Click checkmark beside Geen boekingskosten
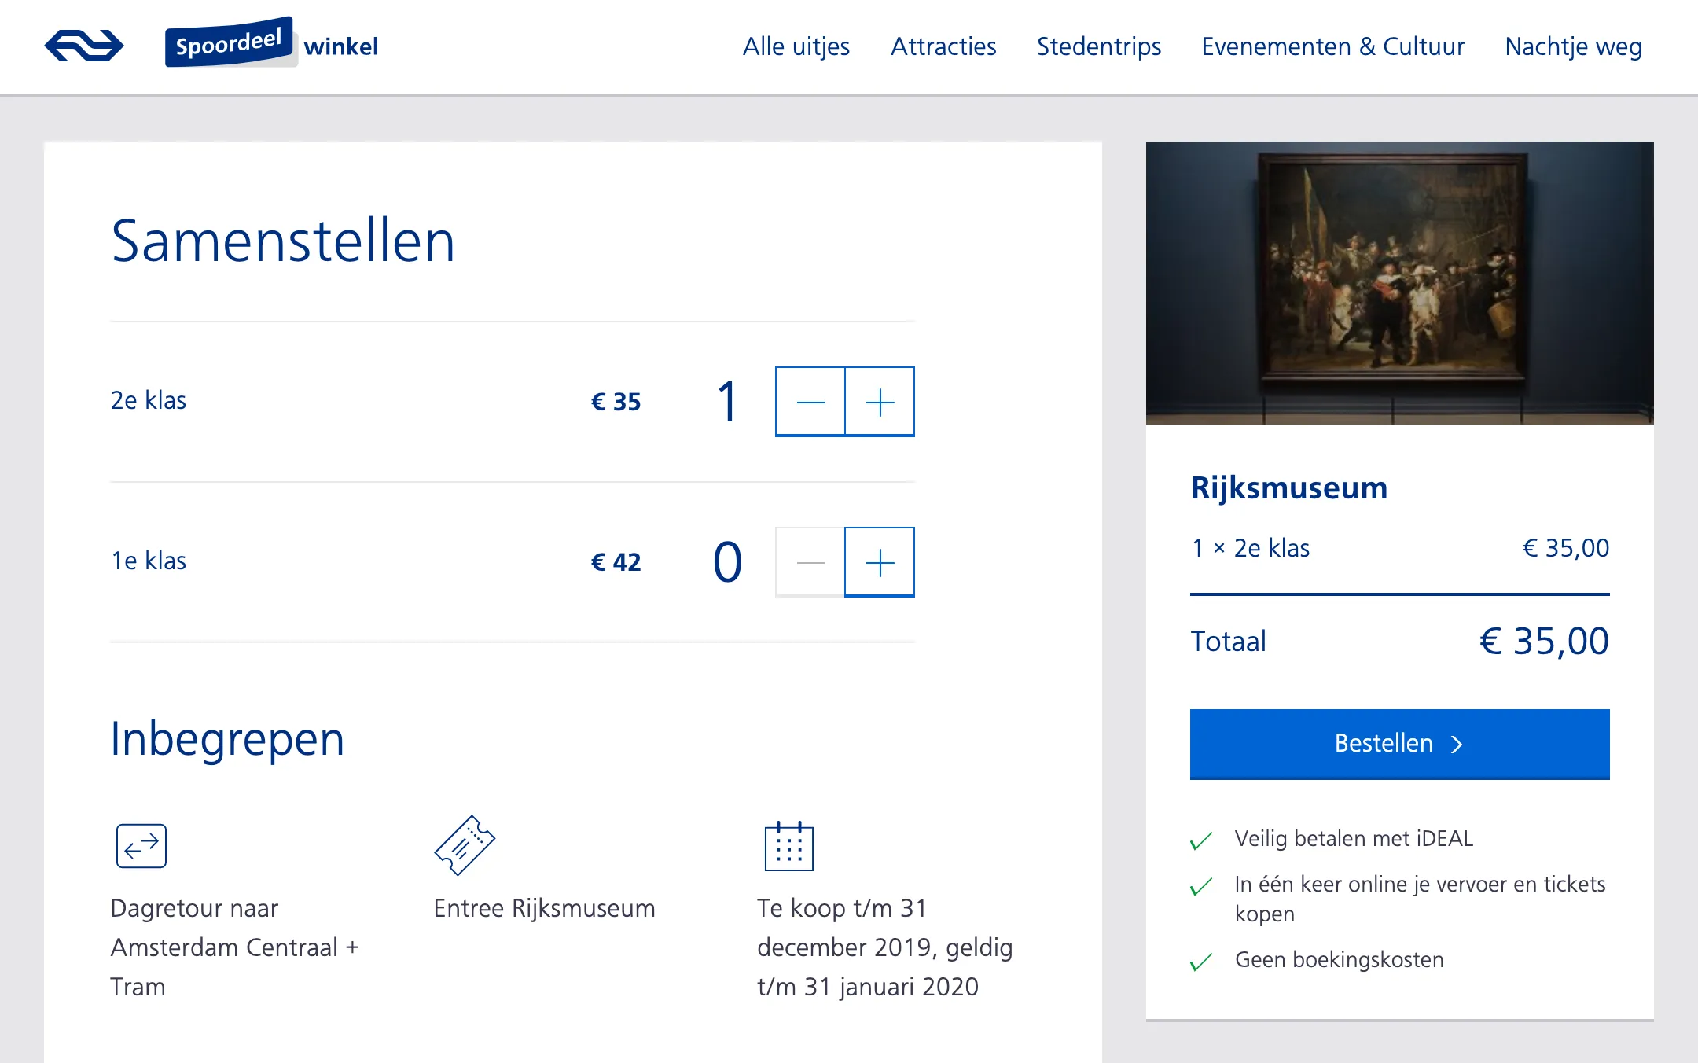Viewport: 1698px width, 1063px height. click(1201, 962)
